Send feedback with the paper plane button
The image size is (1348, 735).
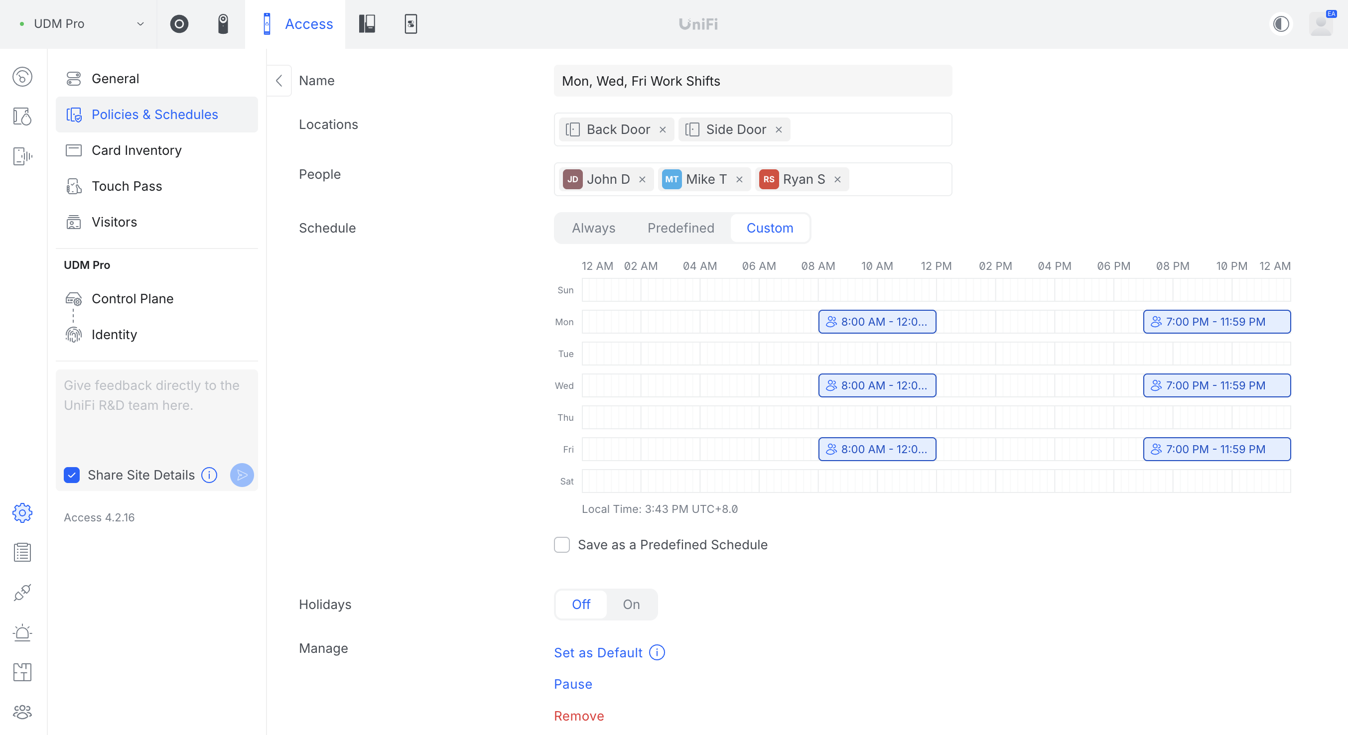[242, 475]
